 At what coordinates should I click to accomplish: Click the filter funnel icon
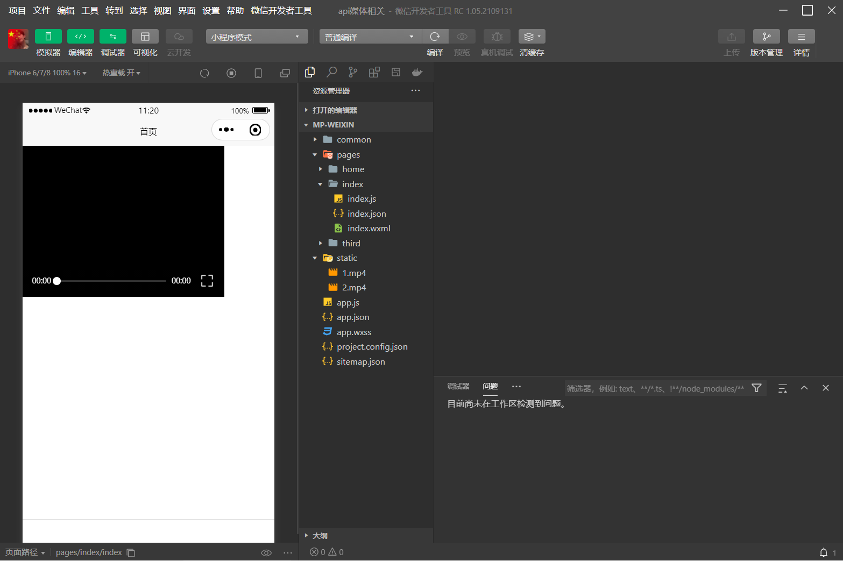coord(756,388)
